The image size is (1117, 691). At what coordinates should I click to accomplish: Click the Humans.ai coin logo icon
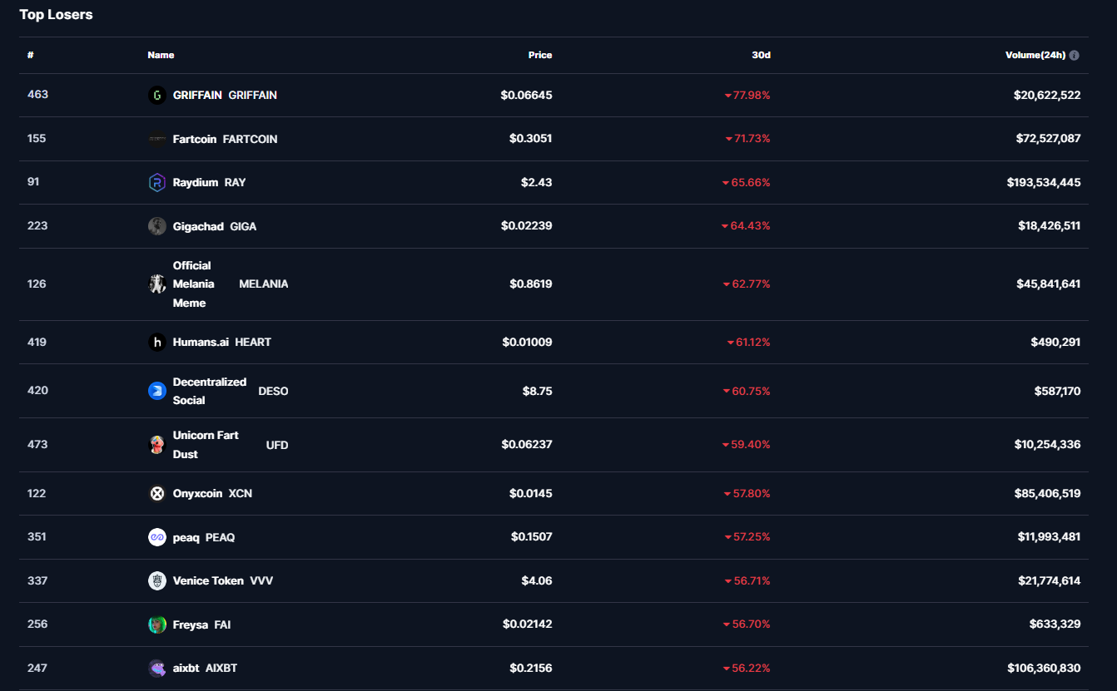(156, 343)
